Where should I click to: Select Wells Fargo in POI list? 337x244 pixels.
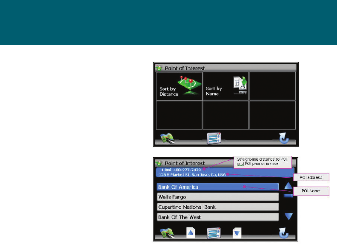click(x=218, y=197)
